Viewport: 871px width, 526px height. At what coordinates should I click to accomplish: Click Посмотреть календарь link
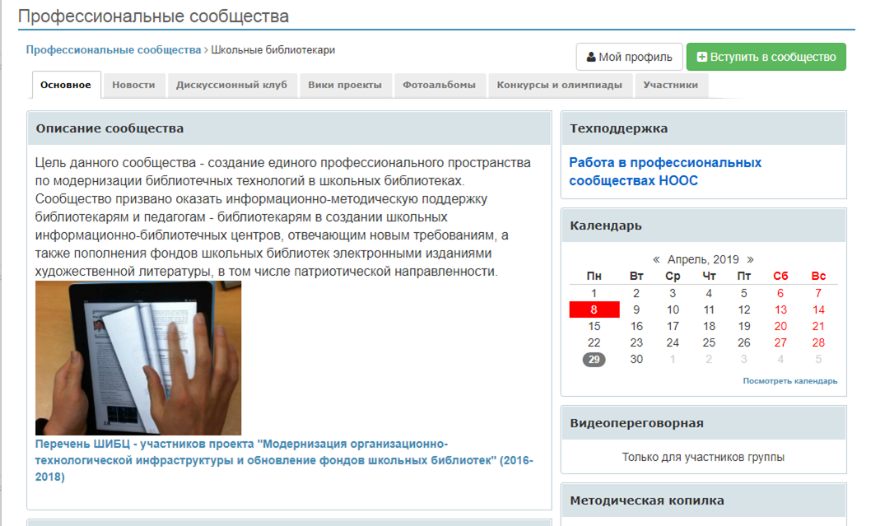pyautogui.click(x=789, y=381)
